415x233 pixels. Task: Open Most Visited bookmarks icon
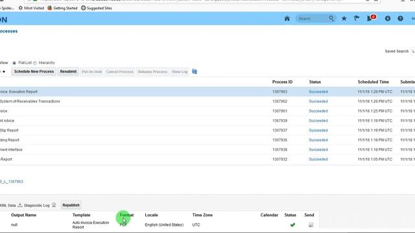tap(20, 8)
